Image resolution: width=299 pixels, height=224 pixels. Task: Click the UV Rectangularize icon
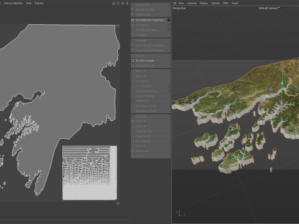133,91
